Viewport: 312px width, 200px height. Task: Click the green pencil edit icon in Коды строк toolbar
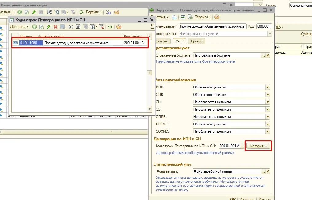click(x=48, y=27)
